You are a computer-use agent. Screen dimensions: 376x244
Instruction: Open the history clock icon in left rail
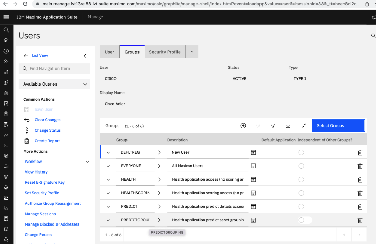(x=6, y=51)
